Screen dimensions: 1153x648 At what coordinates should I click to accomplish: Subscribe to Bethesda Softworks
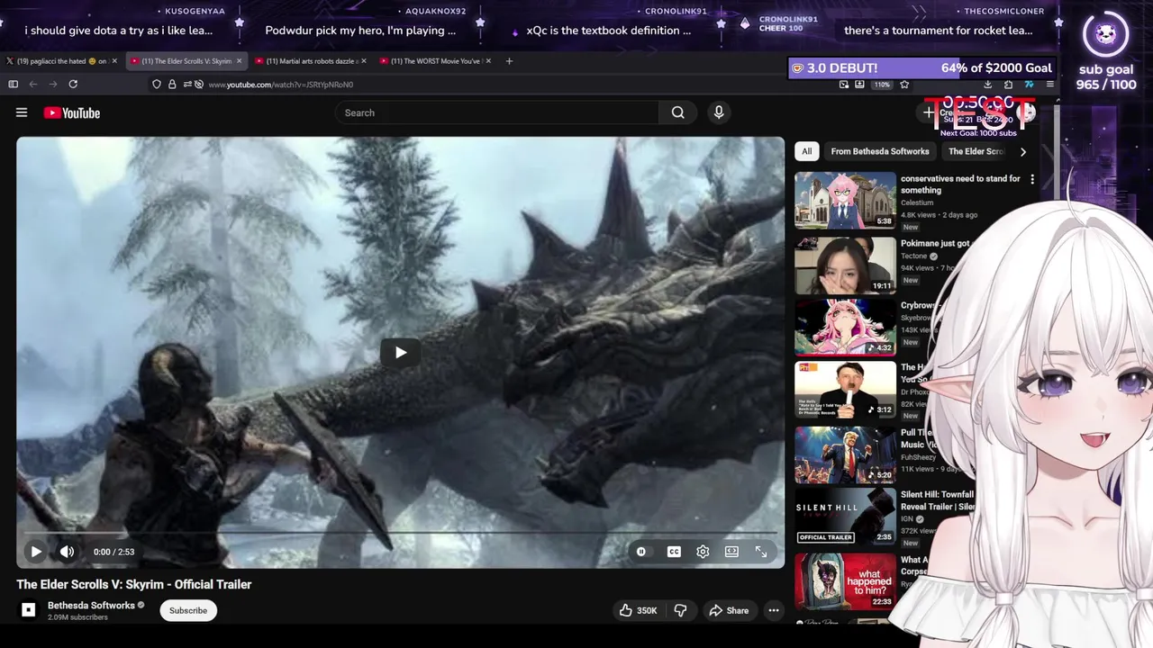point(188,610)
